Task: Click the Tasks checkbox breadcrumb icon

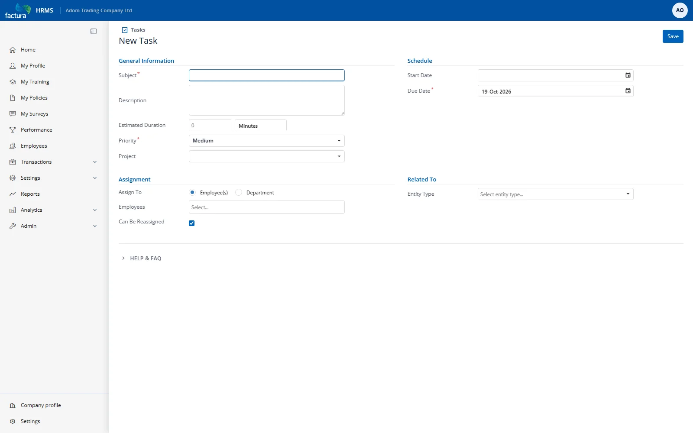Action: click(x=125, y=30)
